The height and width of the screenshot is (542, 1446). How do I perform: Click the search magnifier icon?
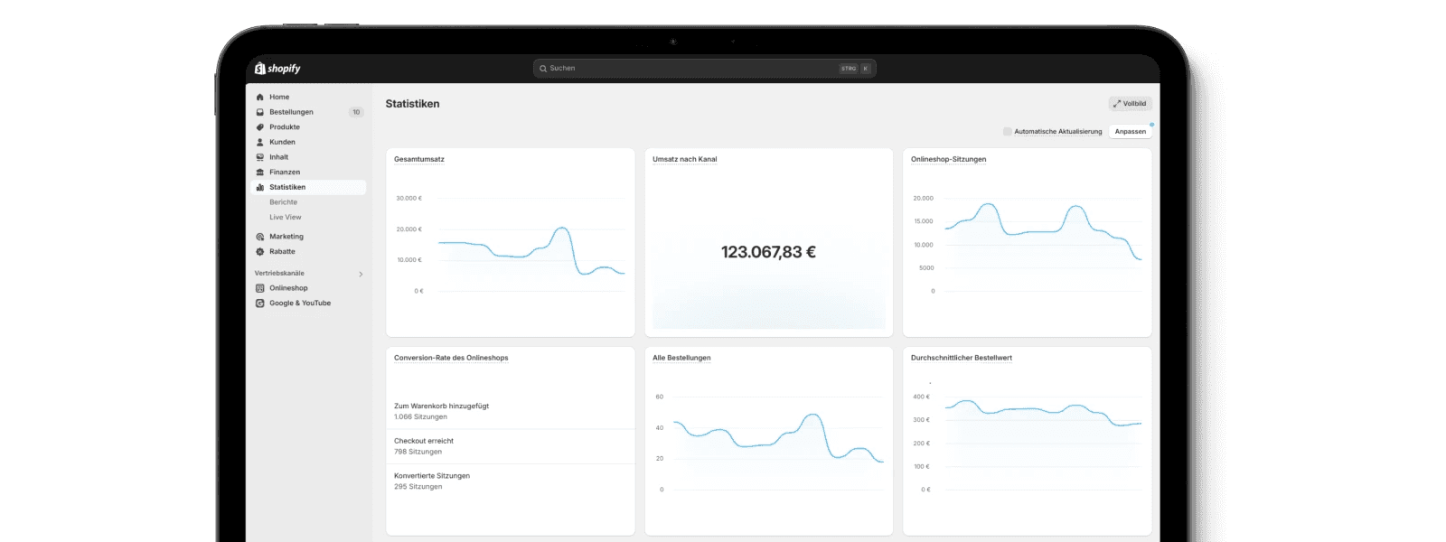(543, 69)
